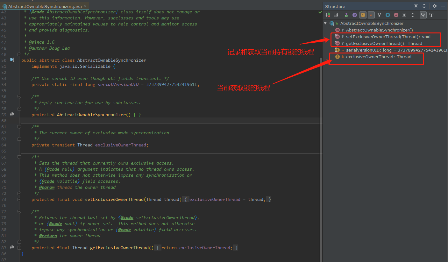Open Structure panel settings gear
Image resolution: width=448 pixels, height=262 pixels.
[435, 6]
